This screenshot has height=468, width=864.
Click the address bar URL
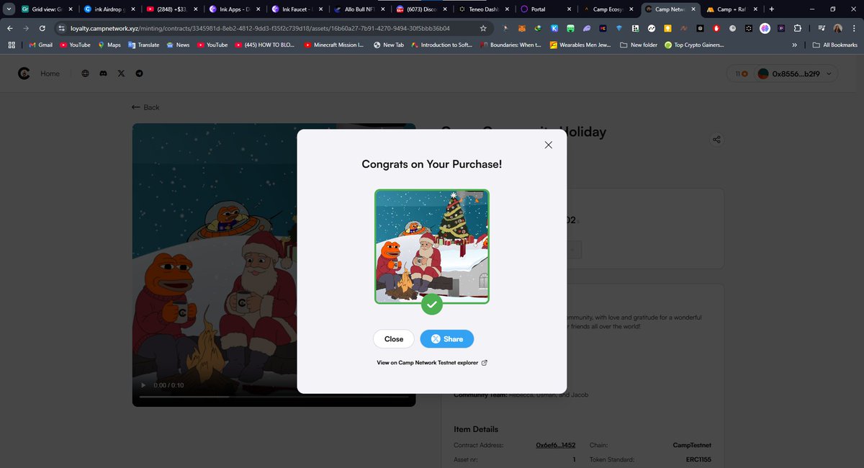click(x=259, y=28)
